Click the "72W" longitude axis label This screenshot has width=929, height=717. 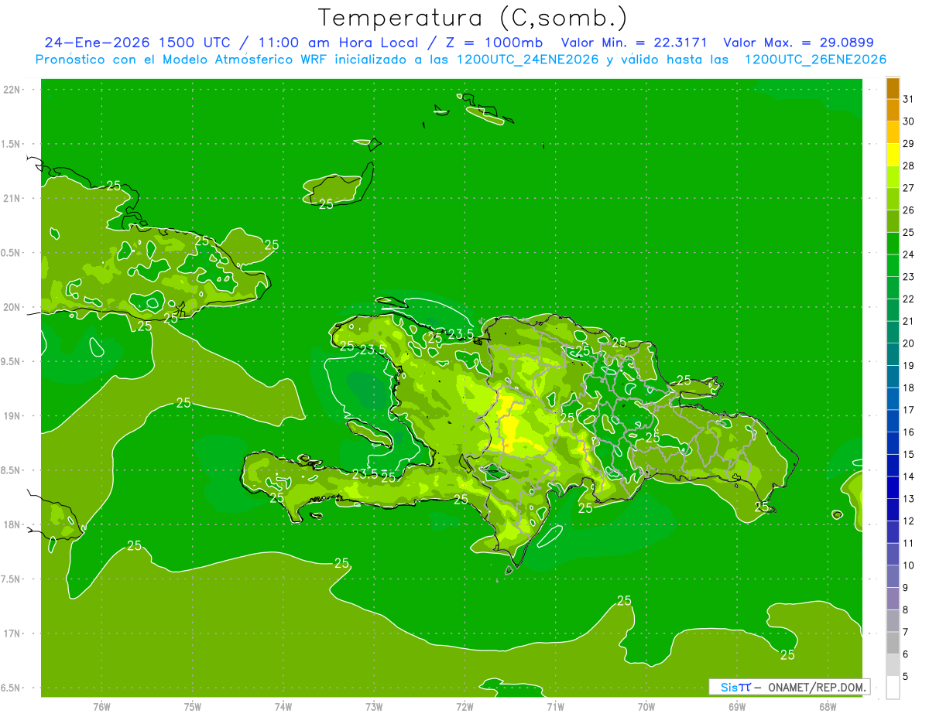(x=464, y=707)
